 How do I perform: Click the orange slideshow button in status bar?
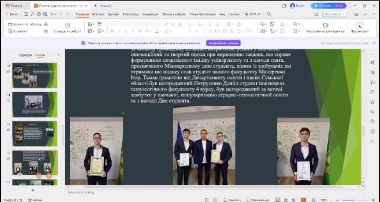303,200
